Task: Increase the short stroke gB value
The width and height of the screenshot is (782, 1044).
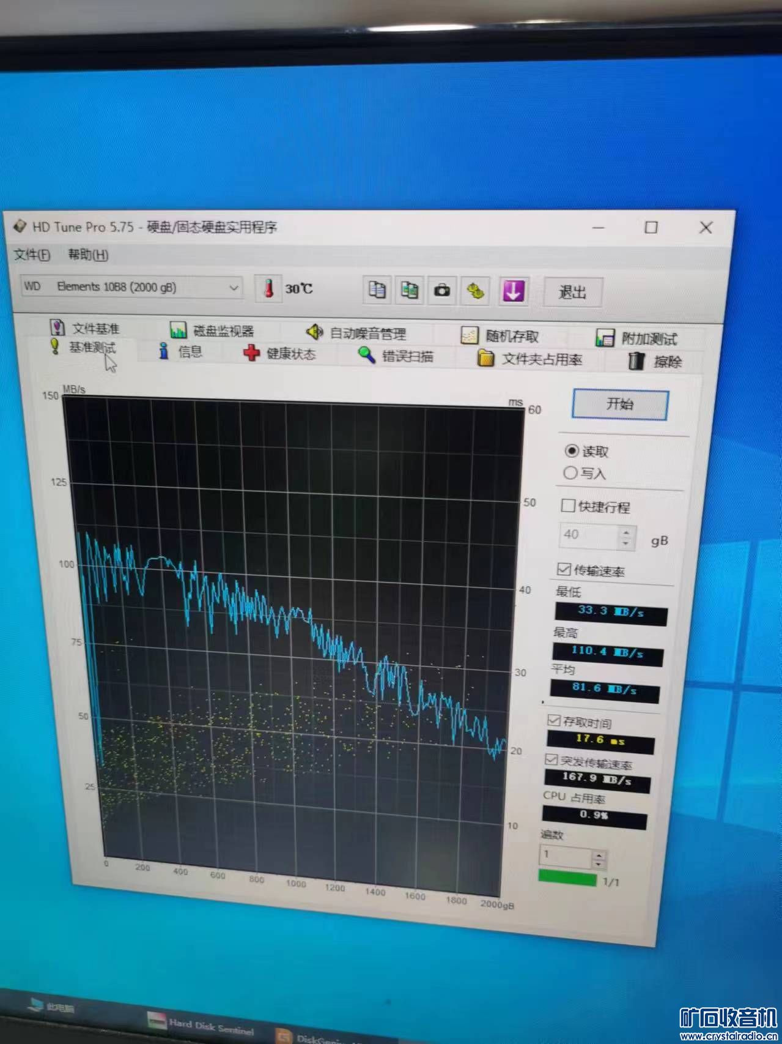Action: [627, 532]
